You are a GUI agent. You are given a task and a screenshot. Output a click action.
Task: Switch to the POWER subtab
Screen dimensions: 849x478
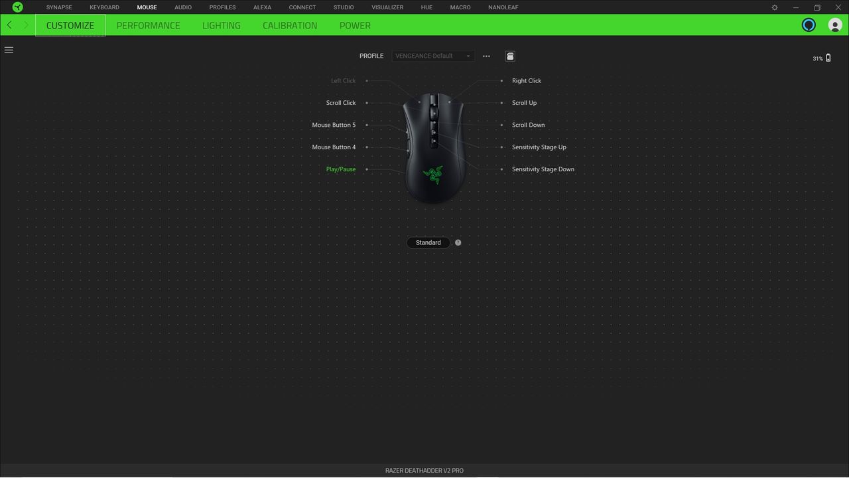click(355, 25)
